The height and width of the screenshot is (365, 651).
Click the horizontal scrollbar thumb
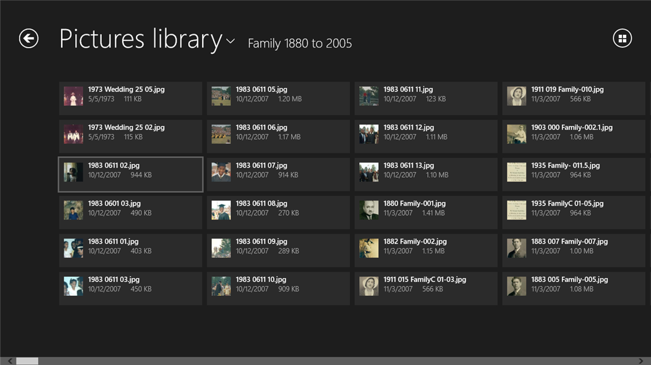pyautogui.click(x=27, y=361)
